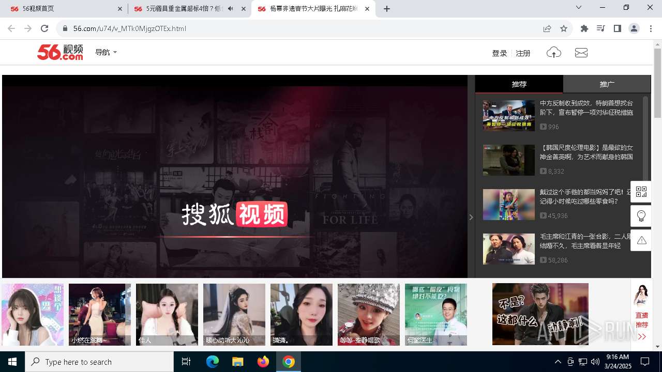The height and width of the screenshot is (372, 662).
Task: Open 小悠在跳舞 live thumbnail
Action: 100,314
